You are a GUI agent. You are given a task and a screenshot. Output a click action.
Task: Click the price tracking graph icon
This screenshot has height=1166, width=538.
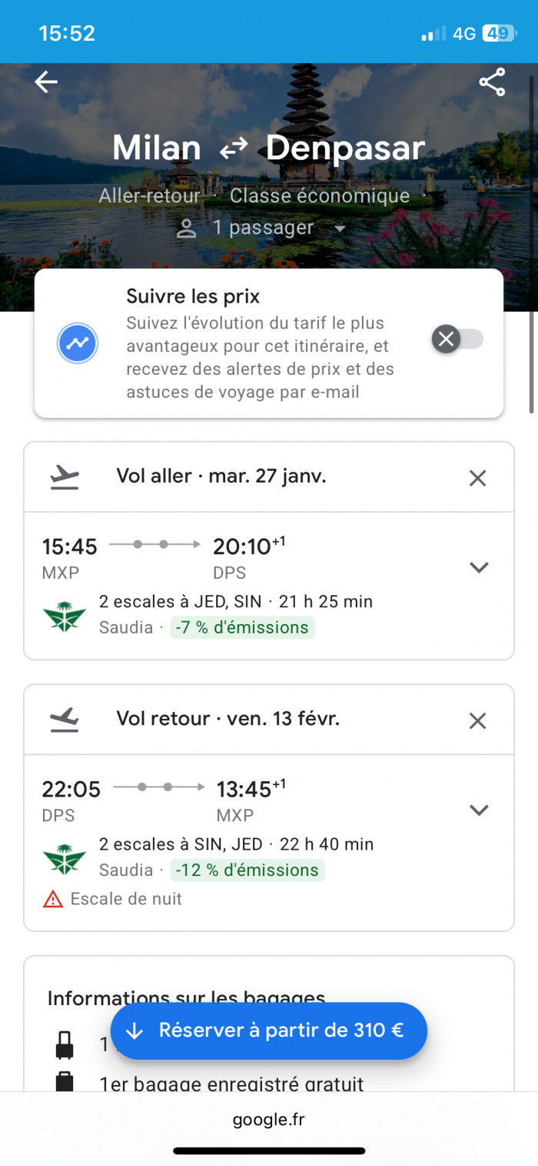78,343
